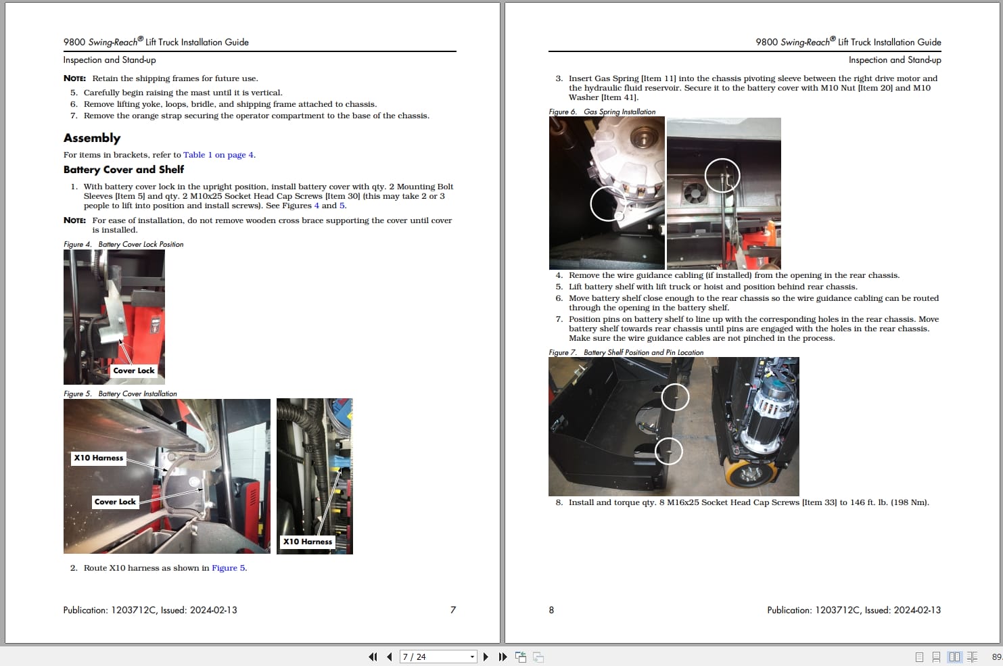Click the Battery Shelf Pin Location photo
Image resolution: width=1003 pixels, height=666 pixels.
[674, 427]
